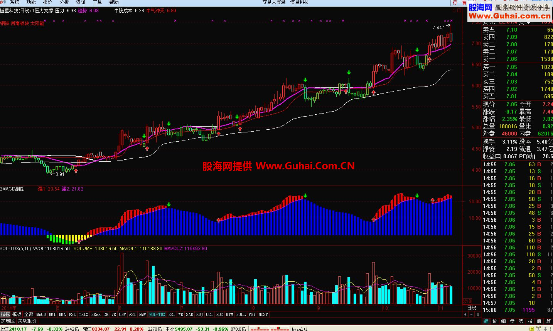The width and height of the screenshot is (553, 331).
Task: Open the 系统 menu
Action: click(x=15, y=2)
